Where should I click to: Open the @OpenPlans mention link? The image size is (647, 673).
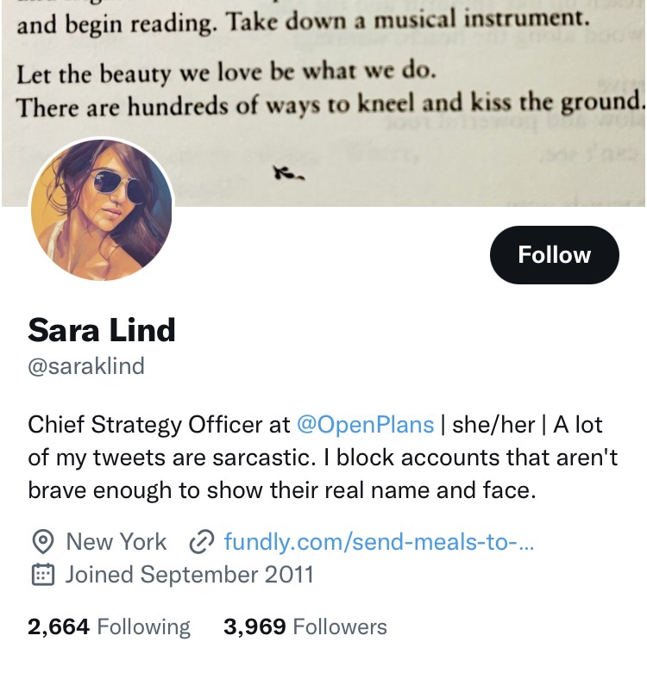[x=365, y=425]
